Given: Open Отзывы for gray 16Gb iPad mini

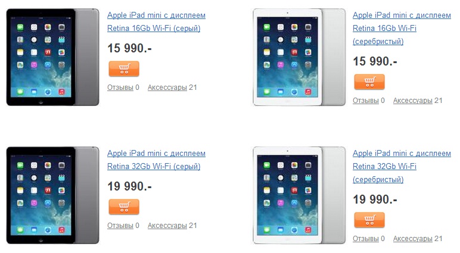Looking at the screenshot, I should click(120, 88).
